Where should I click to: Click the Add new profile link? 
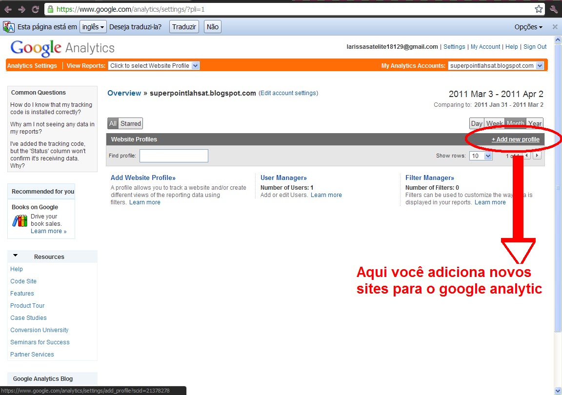pos(515,139)
